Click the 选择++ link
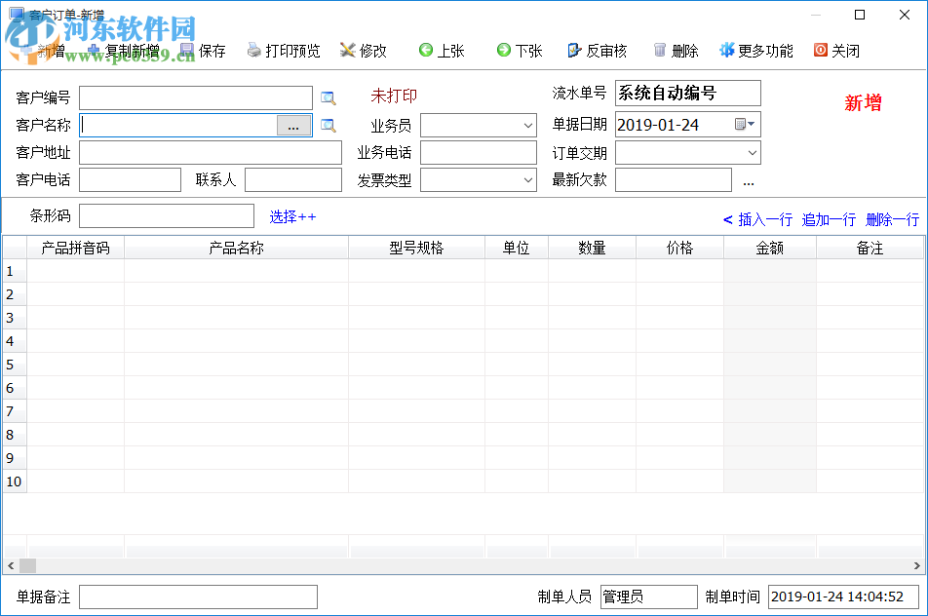928x616 pixels. (x=291, y=216)
